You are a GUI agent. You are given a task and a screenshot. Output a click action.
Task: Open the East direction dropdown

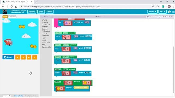click(87, 60)
